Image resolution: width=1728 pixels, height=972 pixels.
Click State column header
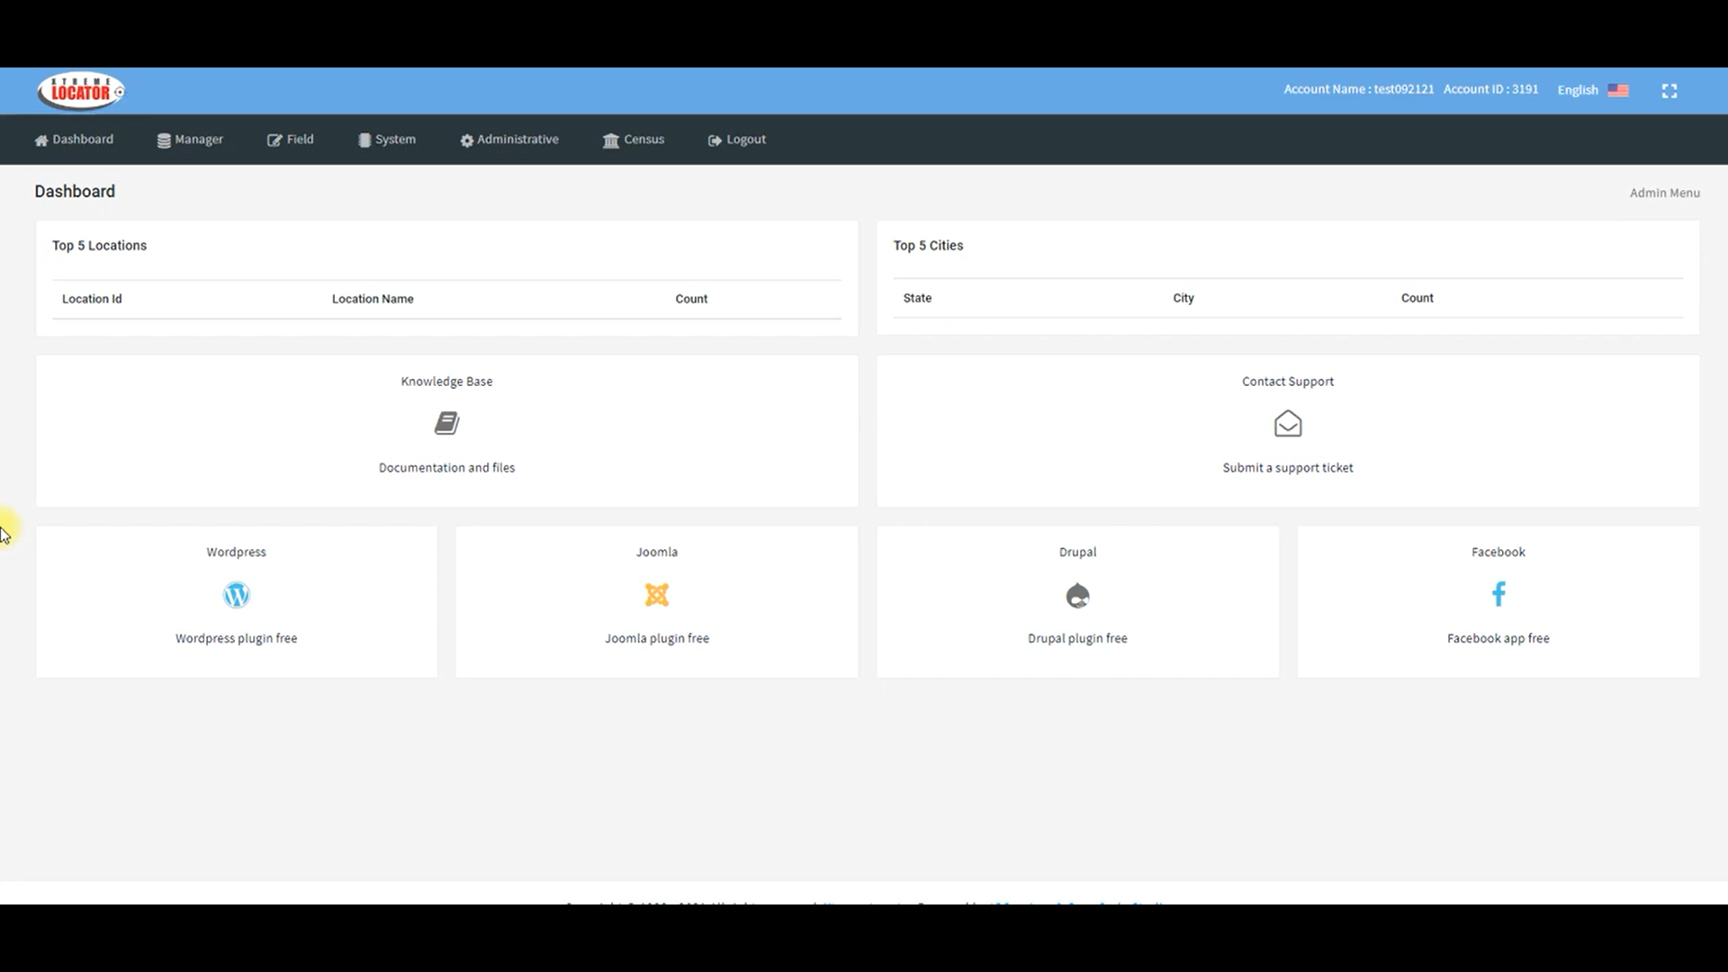click(917, 298)
